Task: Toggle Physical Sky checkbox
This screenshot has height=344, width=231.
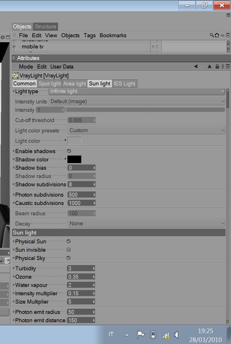Action: (x=68, y=258)
